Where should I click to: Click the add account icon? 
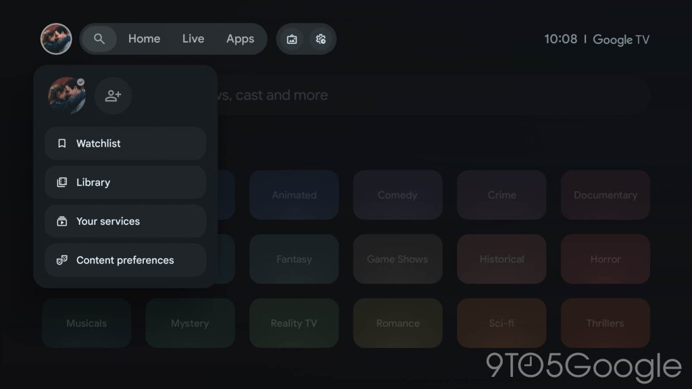[x=113, y=96]
